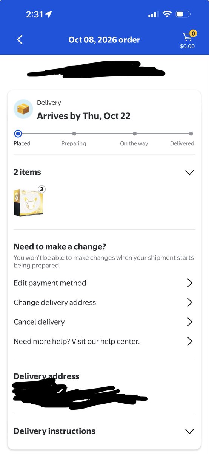This screenshot has height=454, width=209.
Task: Select Cancel delivery option
Action: (104, 322)
